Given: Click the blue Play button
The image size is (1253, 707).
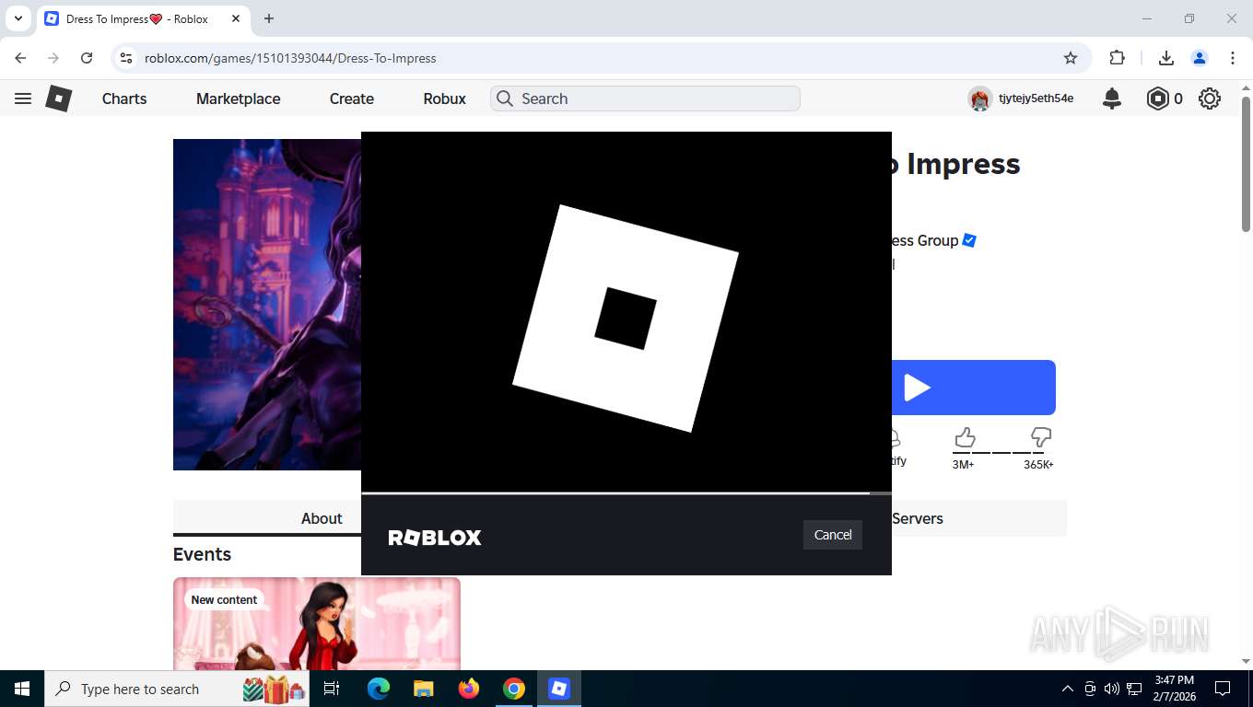Looking at the screenshot, I should 974,388.
